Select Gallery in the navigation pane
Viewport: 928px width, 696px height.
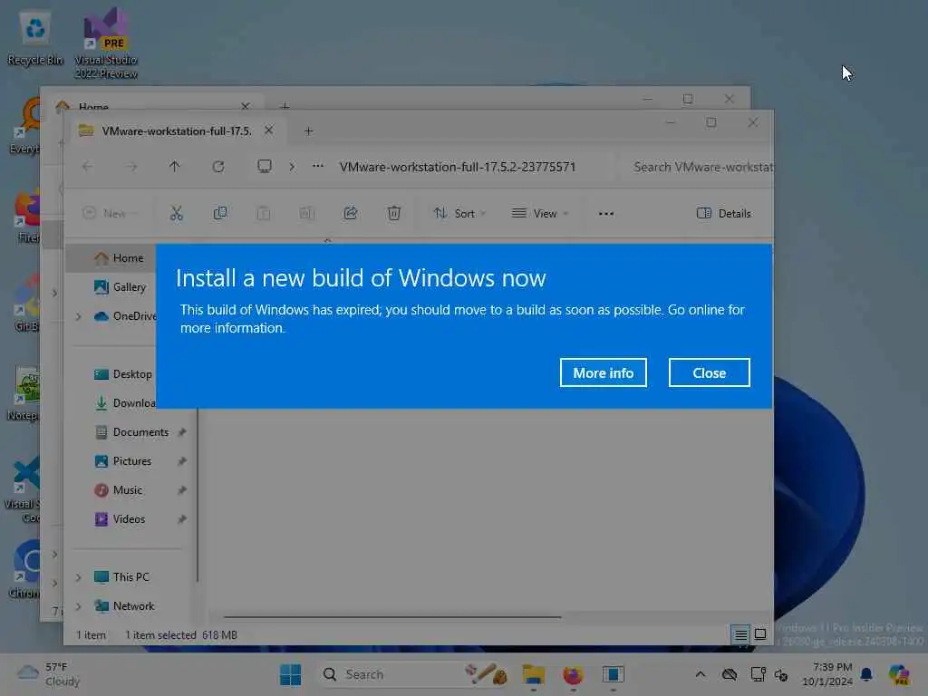pyautogui.click(x=121, y=287)
